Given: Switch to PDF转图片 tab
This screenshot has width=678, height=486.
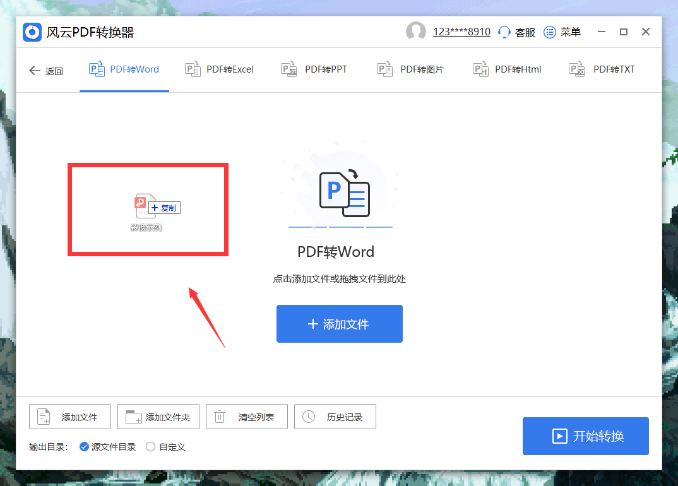Looking at the screenshot, I should pos(410,69).
